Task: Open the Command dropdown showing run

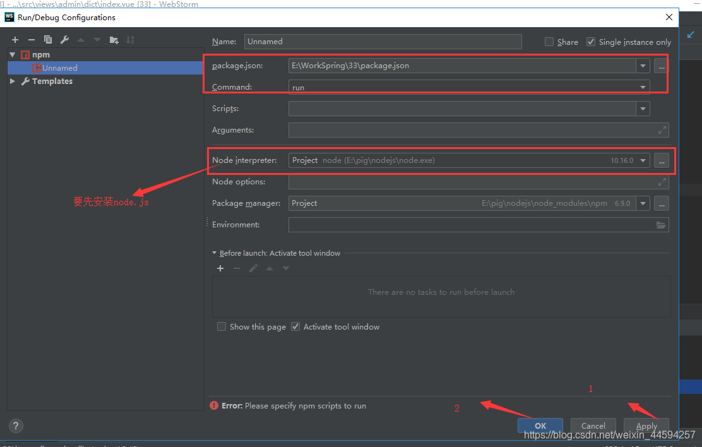Action: coord(643,87)
